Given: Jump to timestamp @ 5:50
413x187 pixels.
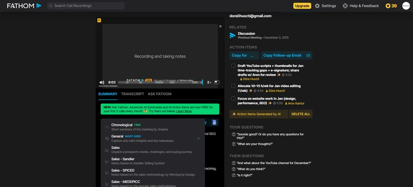Looking at the screenshot, I should pyautogui.click(x=278, y=103).
